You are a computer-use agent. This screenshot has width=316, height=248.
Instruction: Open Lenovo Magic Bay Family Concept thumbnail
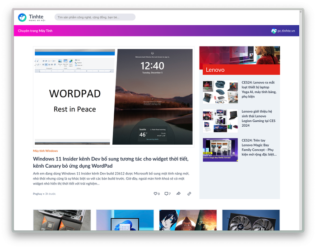tap(220, 150)
